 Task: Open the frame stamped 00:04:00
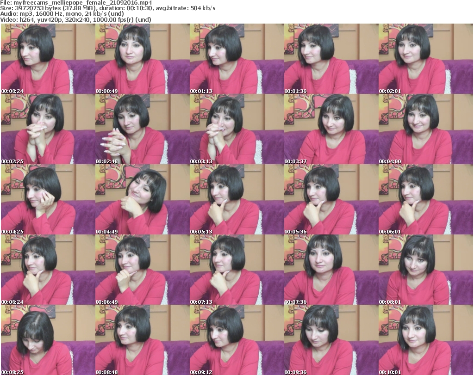[x=426, y=129]
